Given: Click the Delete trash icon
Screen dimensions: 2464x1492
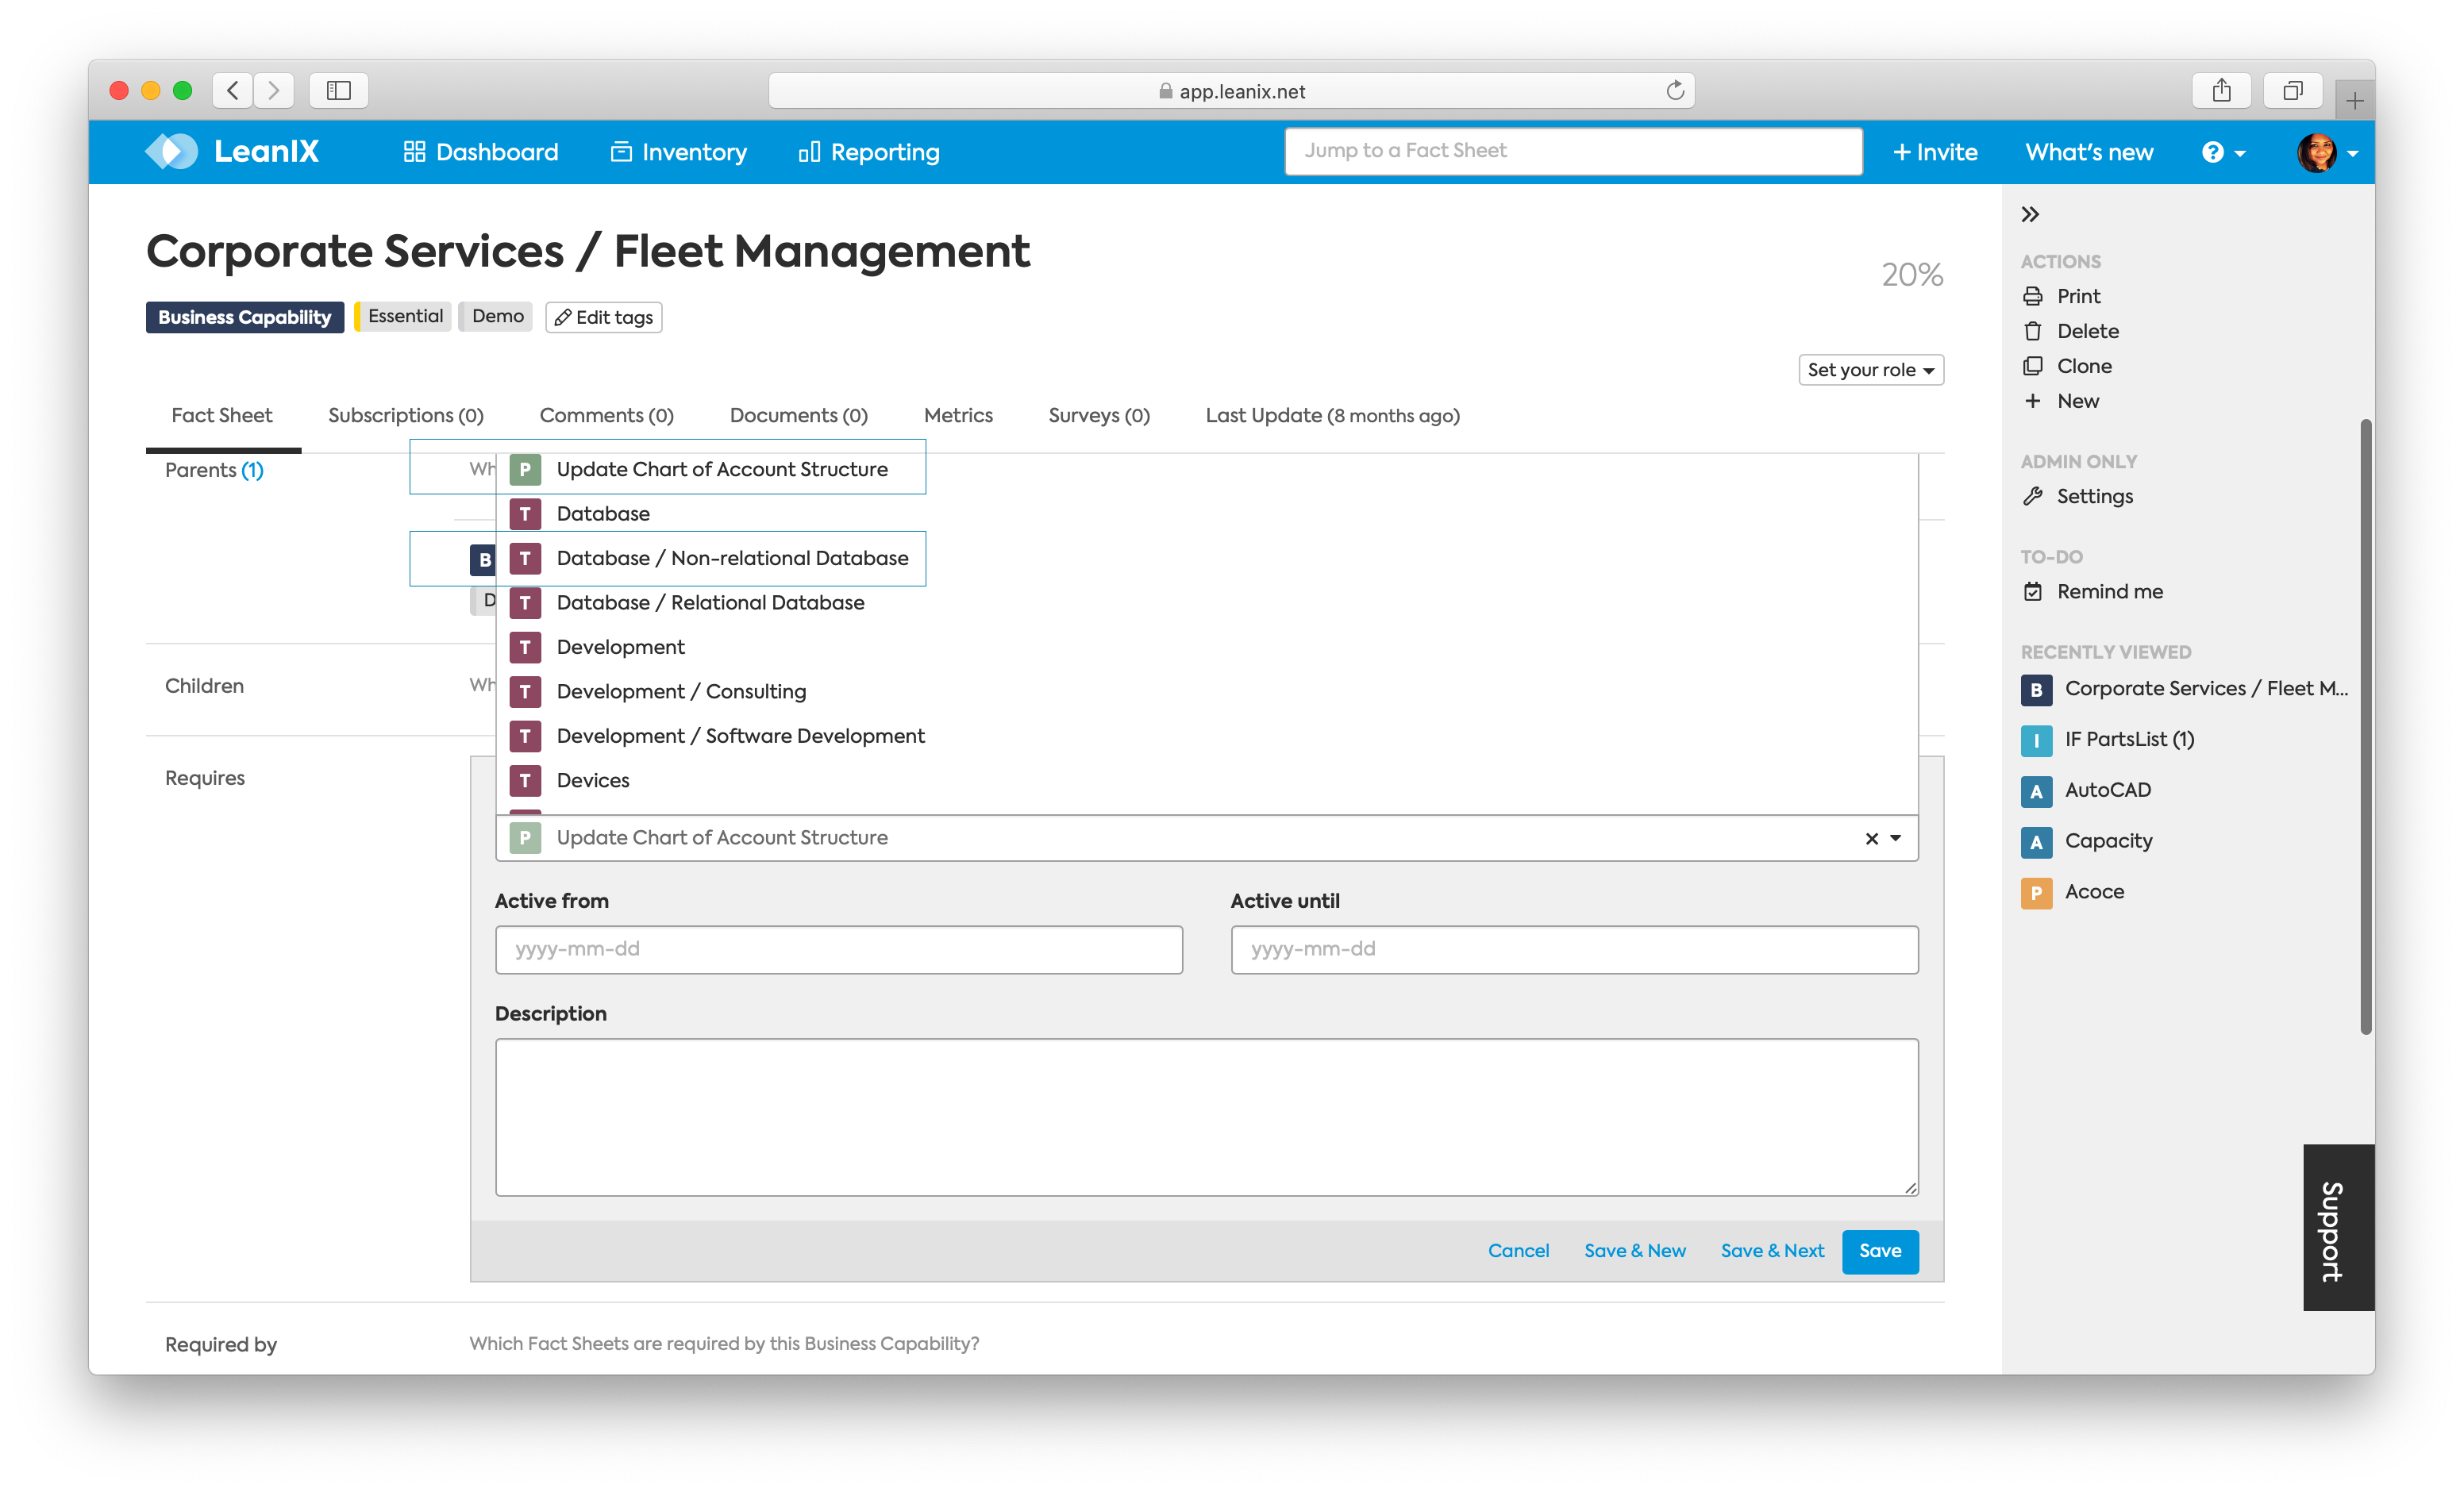Looking at the screenshot, I should (x=2032, y=331).
